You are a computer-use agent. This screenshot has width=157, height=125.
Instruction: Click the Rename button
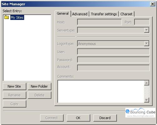[14, 95]
